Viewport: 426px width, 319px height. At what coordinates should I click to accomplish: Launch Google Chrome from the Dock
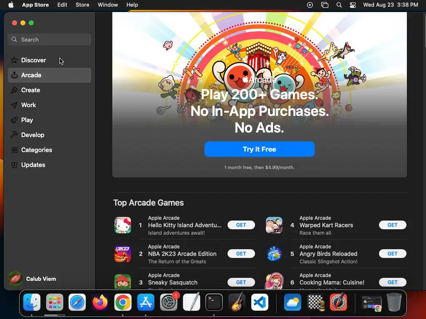point(123,302)
